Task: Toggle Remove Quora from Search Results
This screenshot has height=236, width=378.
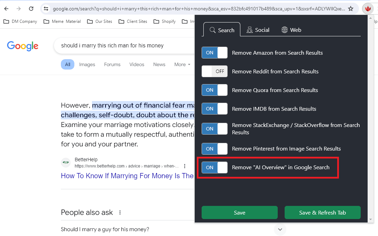Action: [x=214, y=90]
